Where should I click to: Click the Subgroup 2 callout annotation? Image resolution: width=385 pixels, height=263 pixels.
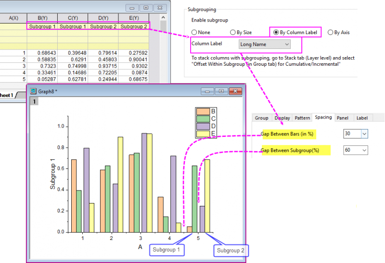(231, 251)
